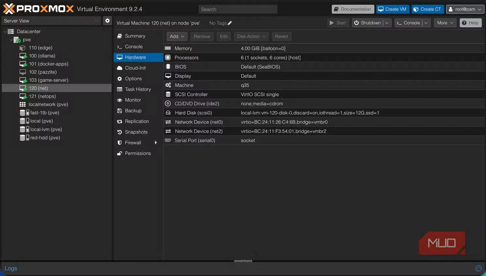Click the VM icon for 100 (ollama)
This screenshot has width=486, height=276.
point(23,56)
